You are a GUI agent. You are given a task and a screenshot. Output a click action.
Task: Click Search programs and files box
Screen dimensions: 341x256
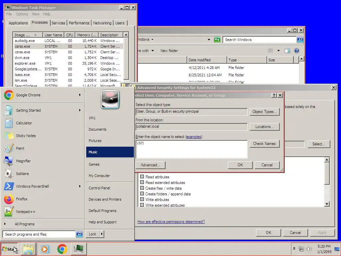pyautogui.click(x=39, y=234)
